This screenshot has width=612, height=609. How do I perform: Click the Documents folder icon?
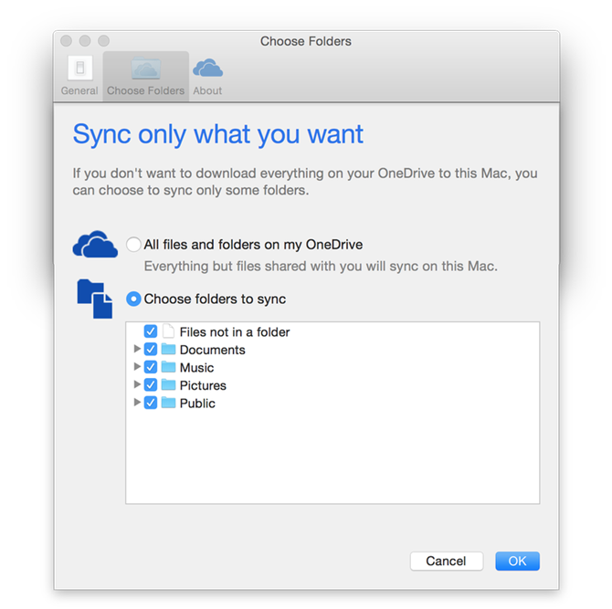click(x=168, y=349)
